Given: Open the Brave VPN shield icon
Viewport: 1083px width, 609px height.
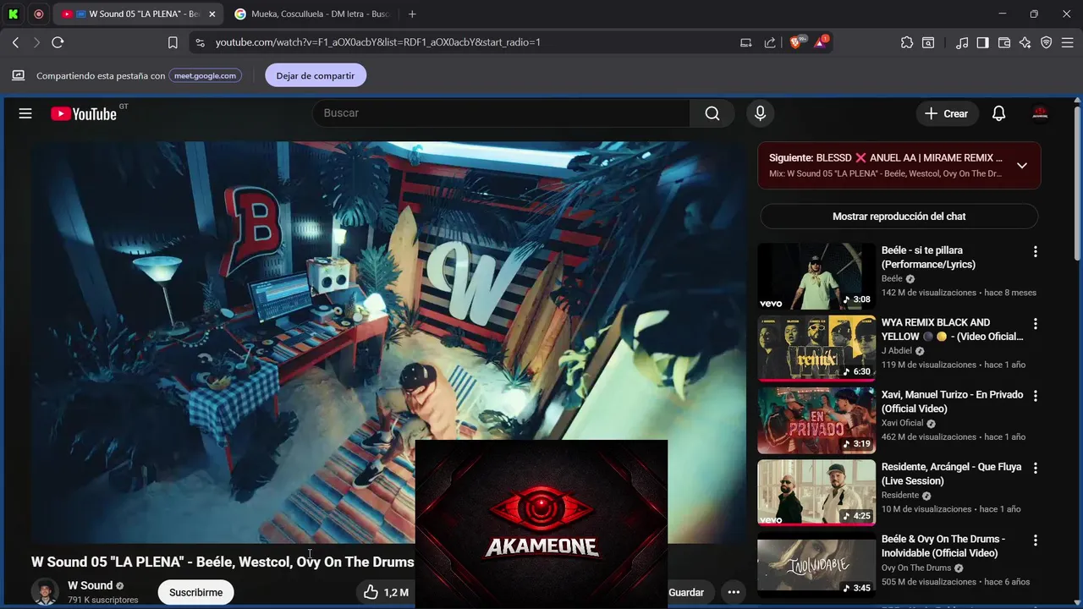Looking at the screenshot, I should (x=1047, y=42).
